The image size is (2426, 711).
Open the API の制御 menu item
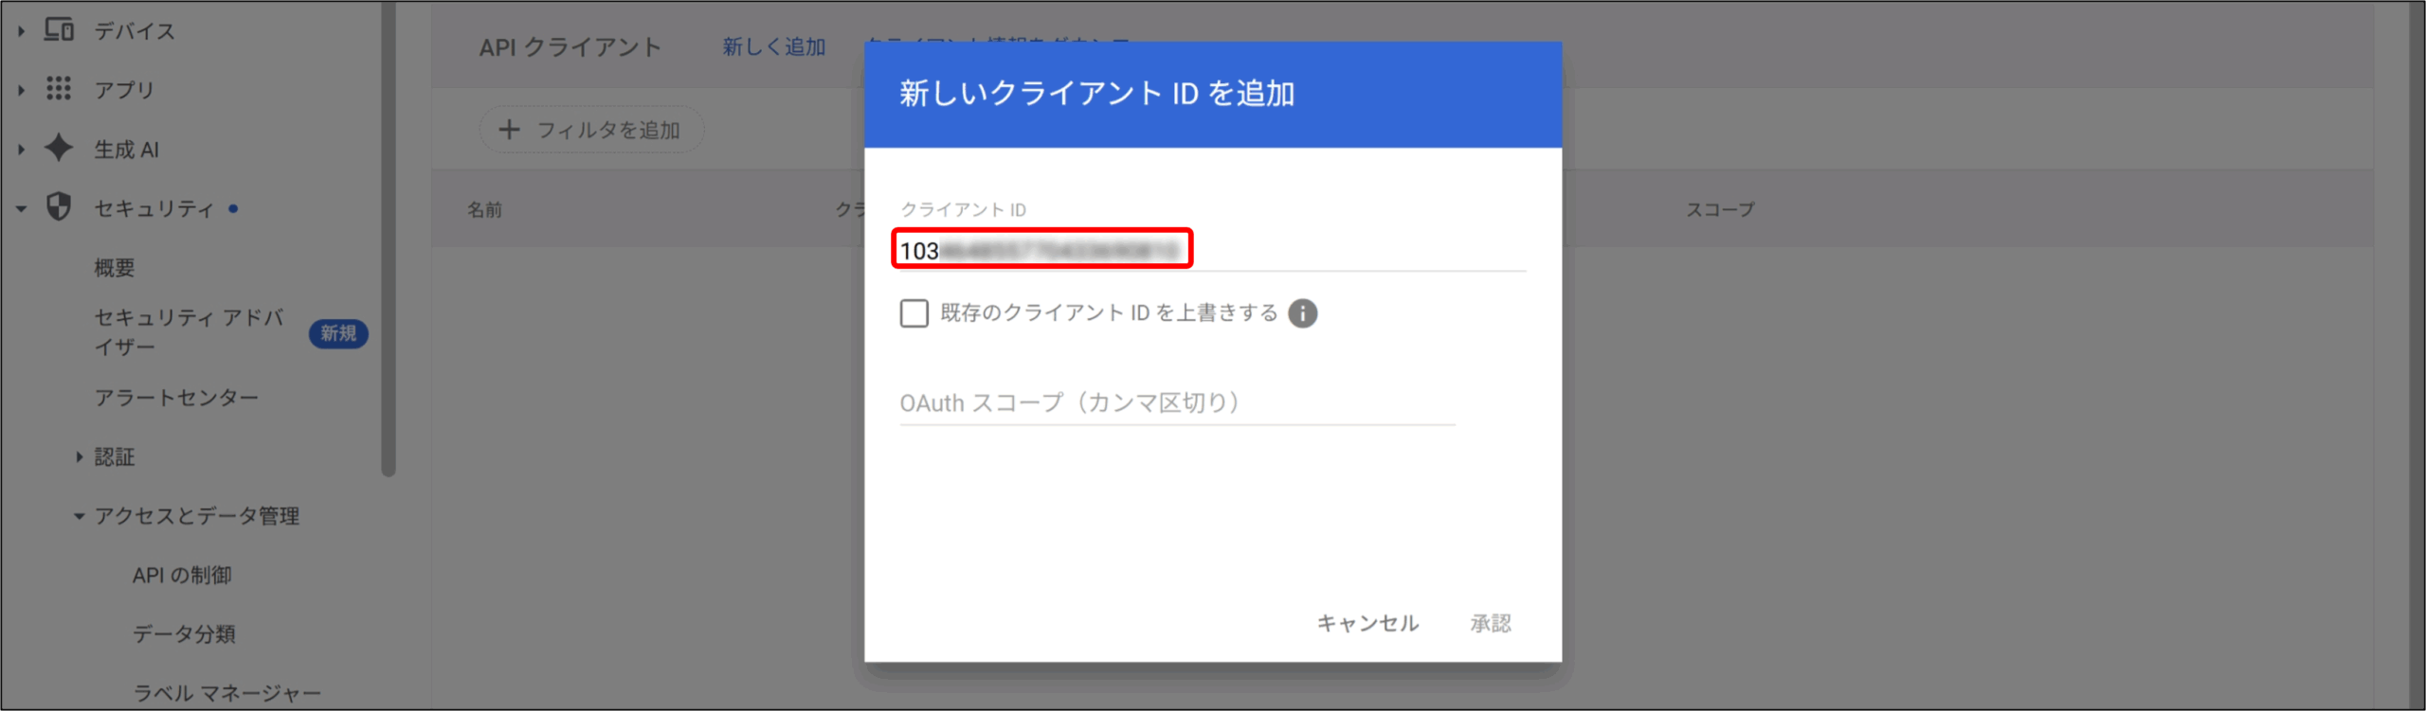(182, 575)
